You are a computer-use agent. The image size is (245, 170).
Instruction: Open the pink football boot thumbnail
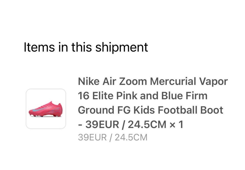click(x=46, y=109)
